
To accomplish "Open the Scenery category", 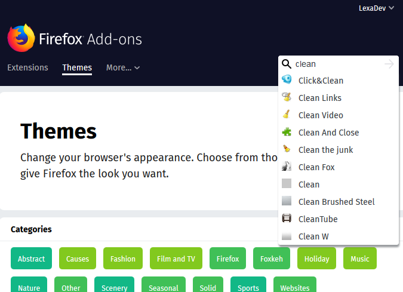I will (x=115, y=285).
